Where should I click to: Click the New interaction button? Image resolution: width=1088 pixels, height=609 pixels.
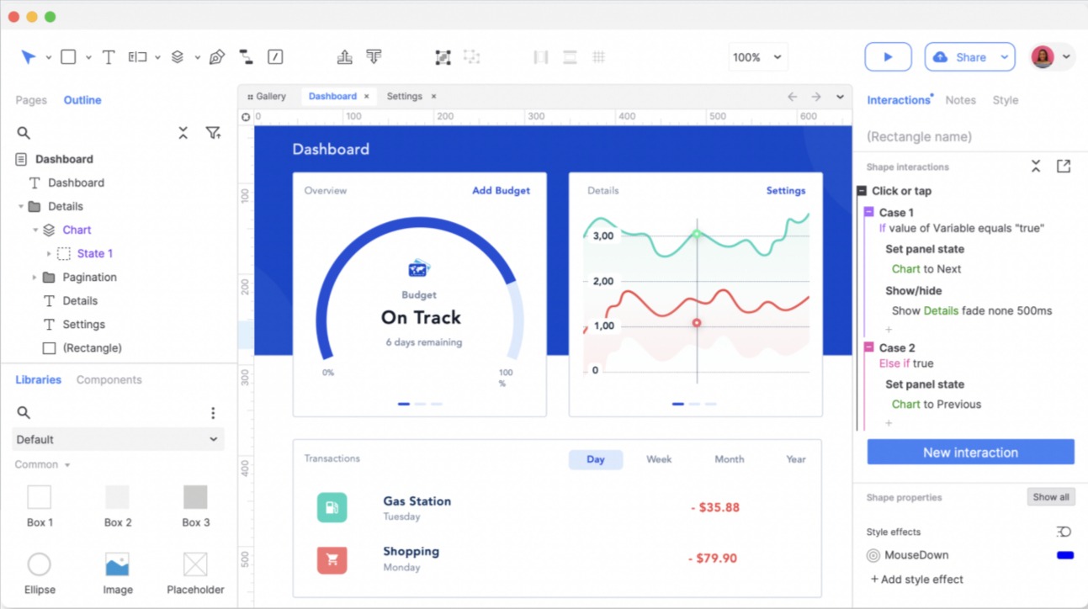(x=969, y=452)
